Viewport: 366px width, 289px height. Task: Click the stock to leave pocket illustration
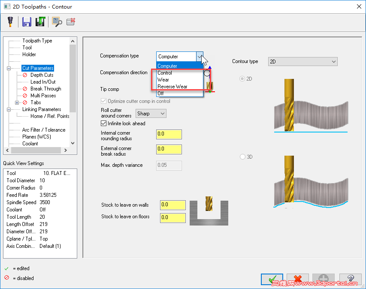(x=209, y=211)
